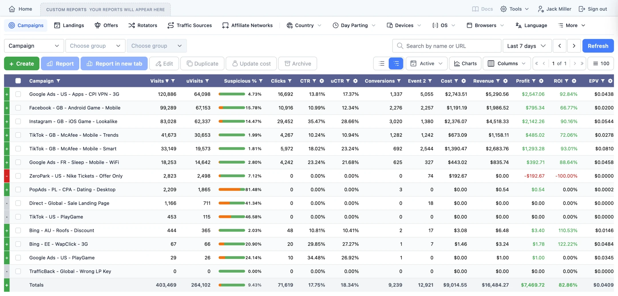Open the 100 rows per page selector
The height and width of the screenshot is (296, 618).
[601, 63]
